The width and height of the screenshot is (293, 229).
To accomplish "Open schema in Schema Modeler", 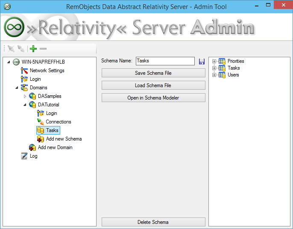I will click(153, 98).
